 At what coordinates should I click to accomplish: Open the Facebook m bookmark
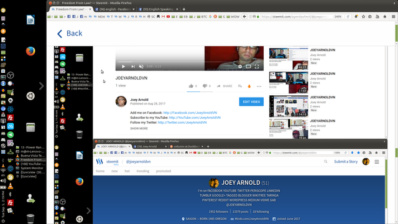pyautogui.click(x=83, y=17)
